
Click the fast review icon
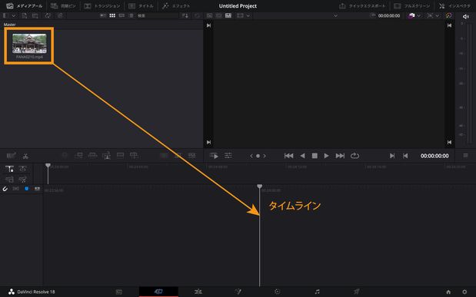(214, 156)
